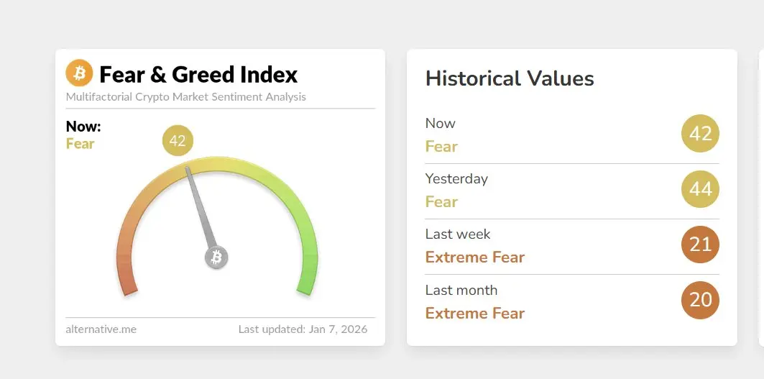
Task: Click the Fear & Greed Index title
Action: (198, 75)
